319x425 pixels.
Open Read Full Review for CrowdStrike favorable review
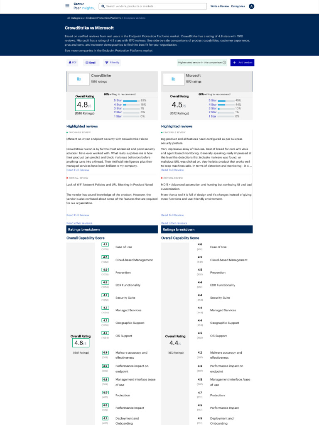pos(78,170)
